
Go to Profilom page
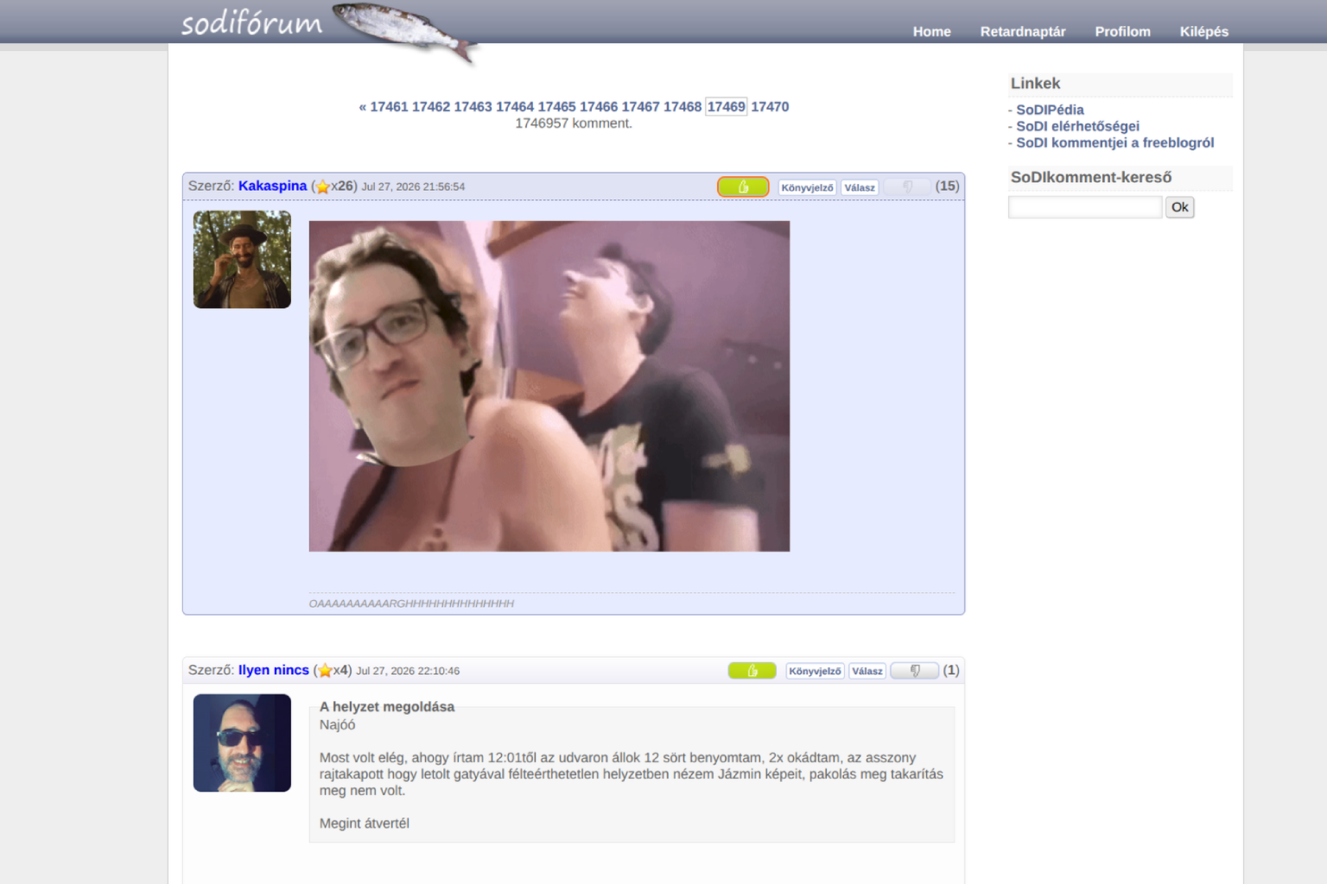point(1123,31)
